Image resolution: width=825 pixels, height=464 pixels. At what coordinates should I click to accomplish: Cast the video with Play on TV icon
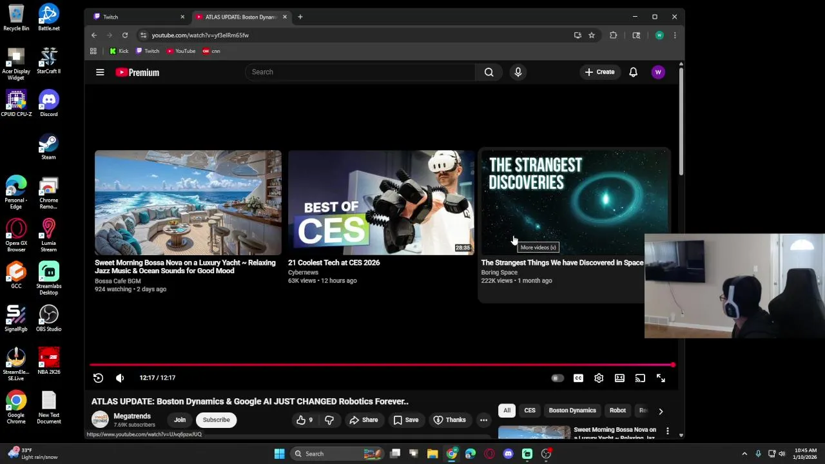coord(640,378)
